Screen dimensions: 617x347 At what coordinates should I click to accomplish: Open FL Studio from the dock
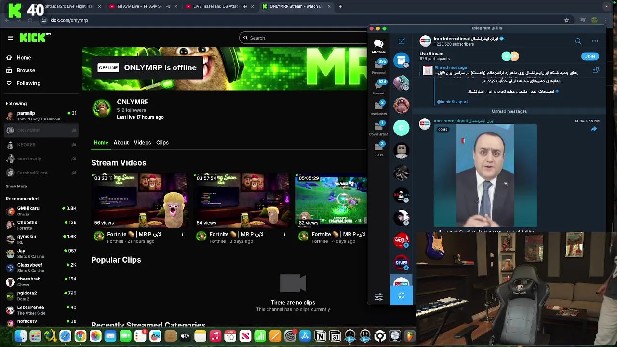pyautogui.click(x=410, y=336)
